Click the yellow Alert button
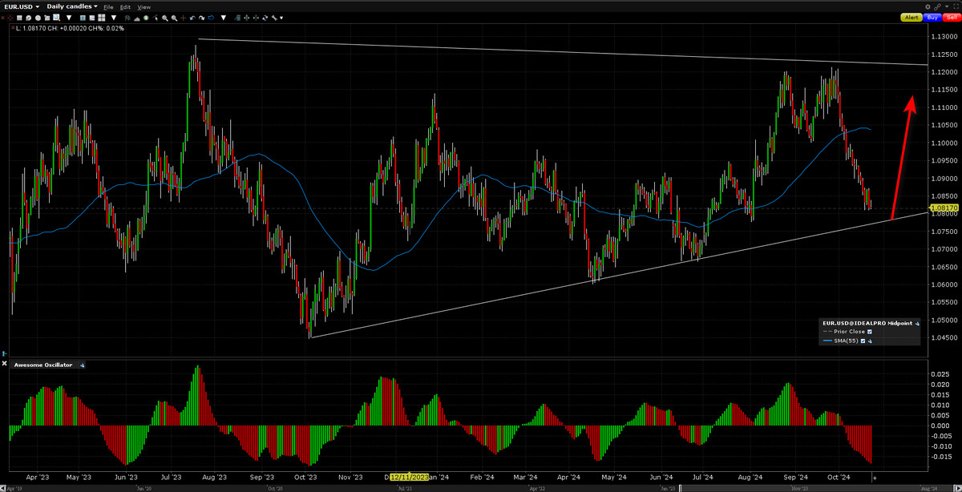The height and width of the screenshot is (492, 962). pyautogui.click(x=911, y=17)
